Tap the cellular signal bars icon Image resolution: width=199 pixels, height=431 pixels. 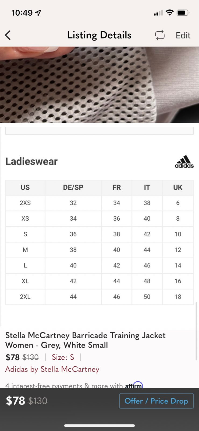coord(158,13)
